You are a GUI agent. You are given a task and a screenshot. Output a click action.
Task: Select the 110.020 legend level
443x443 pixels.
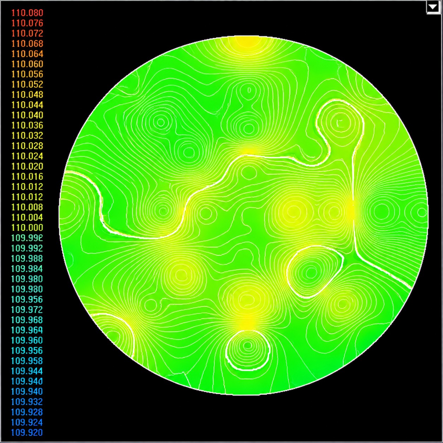tap(27, 166)
